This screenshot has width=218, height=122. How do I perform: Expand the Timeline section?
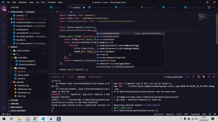click(x=9, y=104)
